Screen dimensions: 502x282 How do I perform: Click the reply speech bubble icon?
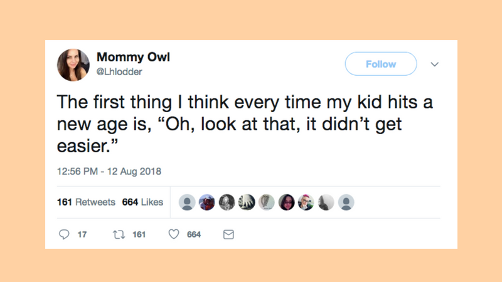(64, 234)
